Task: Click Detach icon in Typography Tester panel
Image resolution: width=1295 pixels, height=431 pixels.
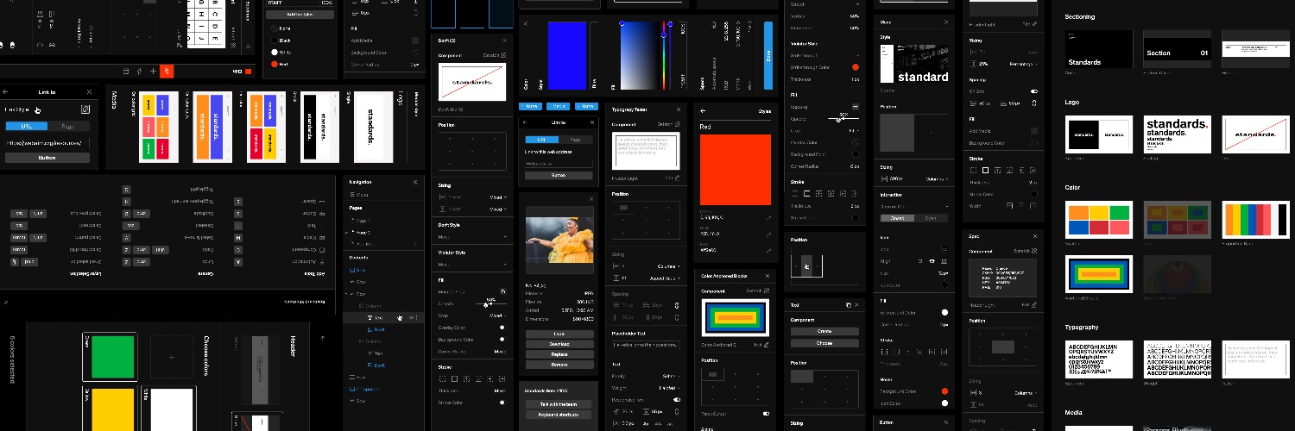Action: coord(678,124)
